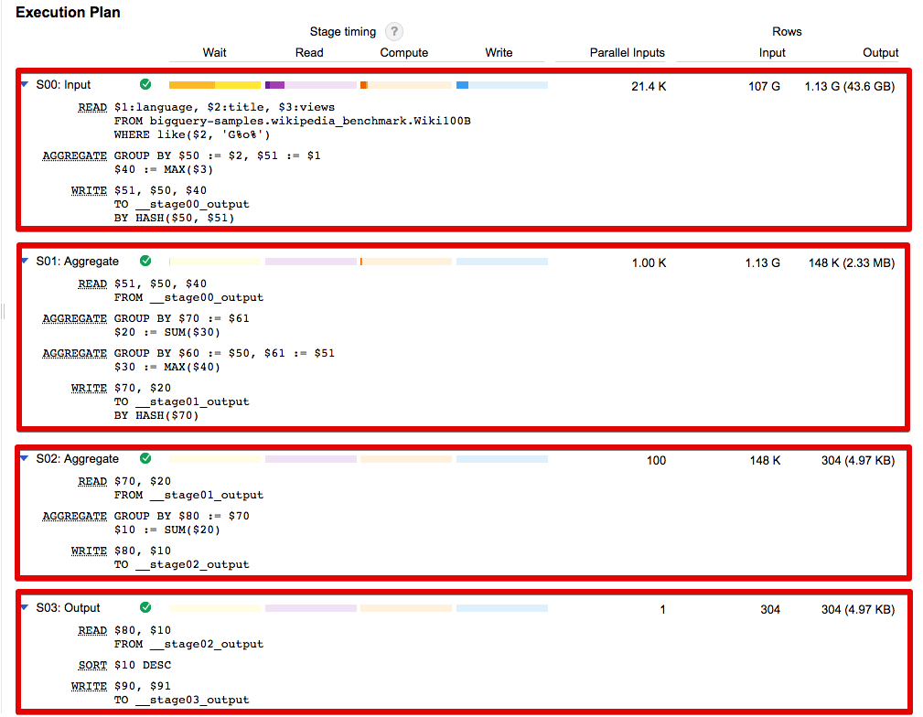Viewport: 923px width, 717px height.
Task: Click the Parallel Inputs column heading
Action: (627, 53)
